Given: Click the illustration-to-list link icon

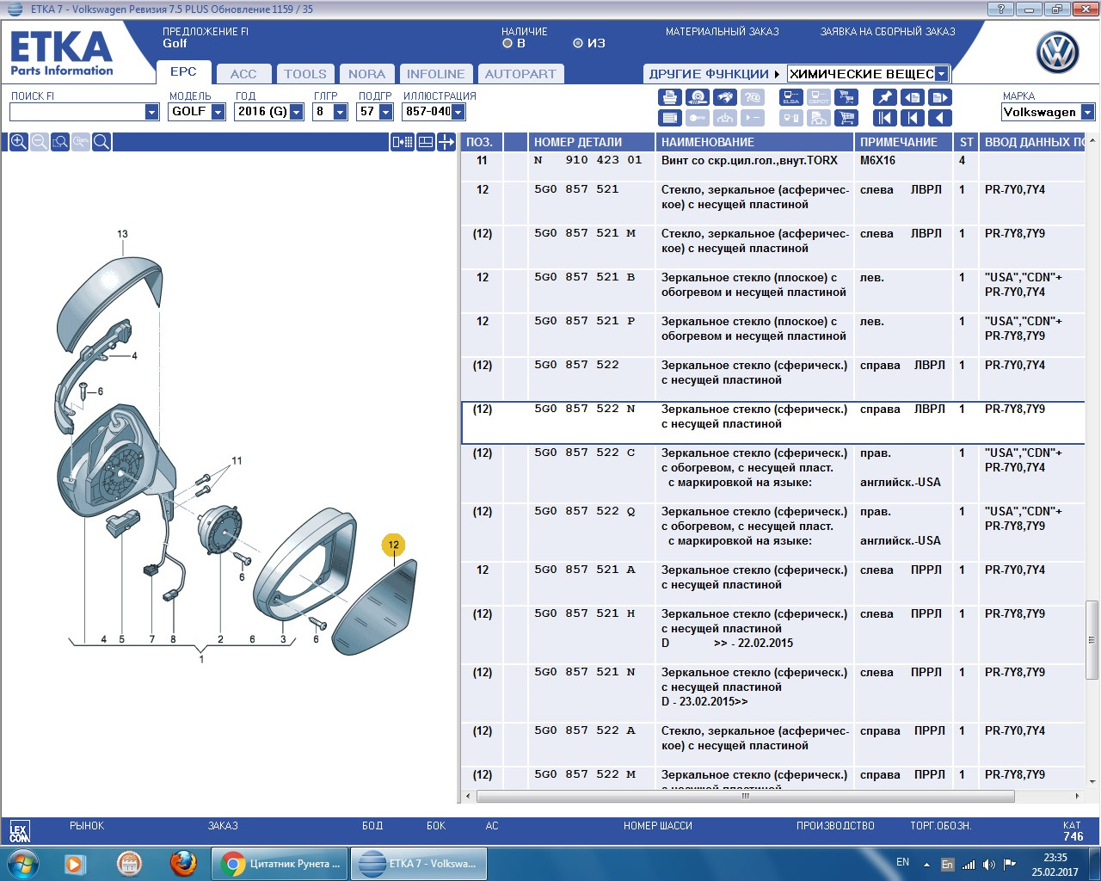Looking at the screenshot, I should [403, 142].
